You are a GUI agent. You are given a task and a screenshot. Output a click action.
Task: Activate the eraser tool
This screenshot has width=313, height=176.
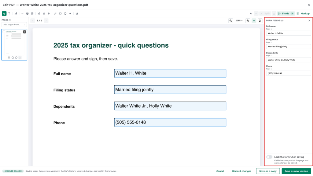[77, 13]
